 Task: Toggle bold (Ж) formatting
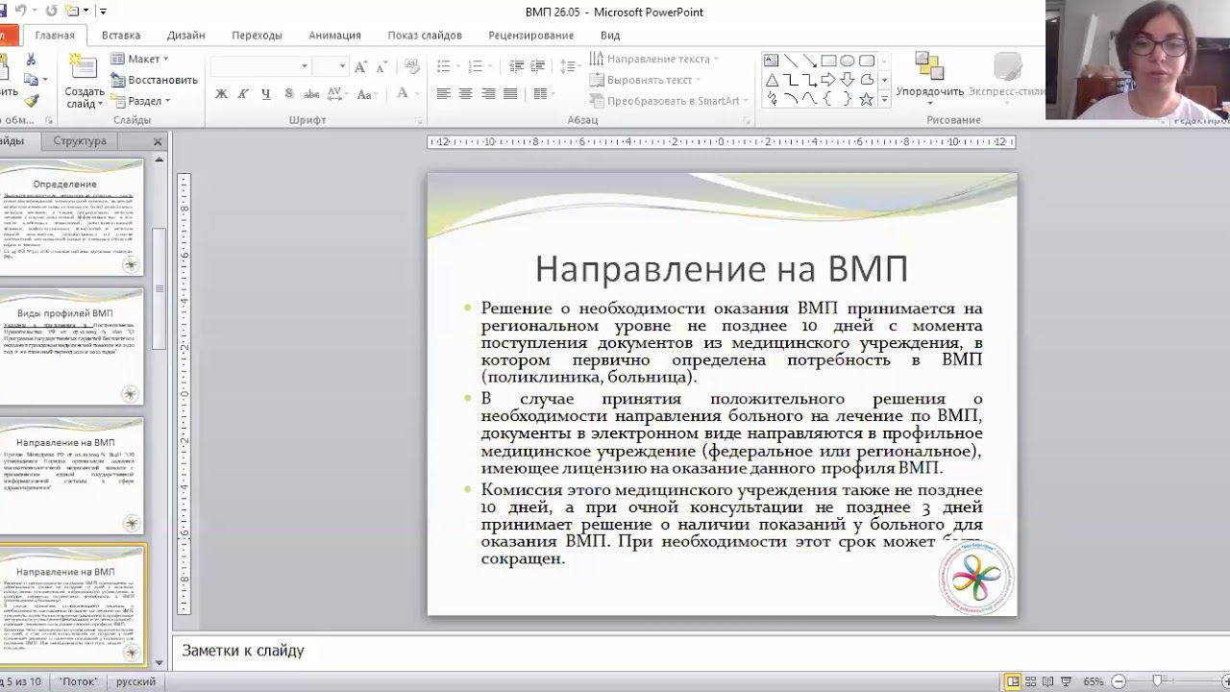(221, 94)
